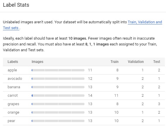Click grapes' Test count of 3
The width and height of the screenshot is (166, 127).
(159, 104)
